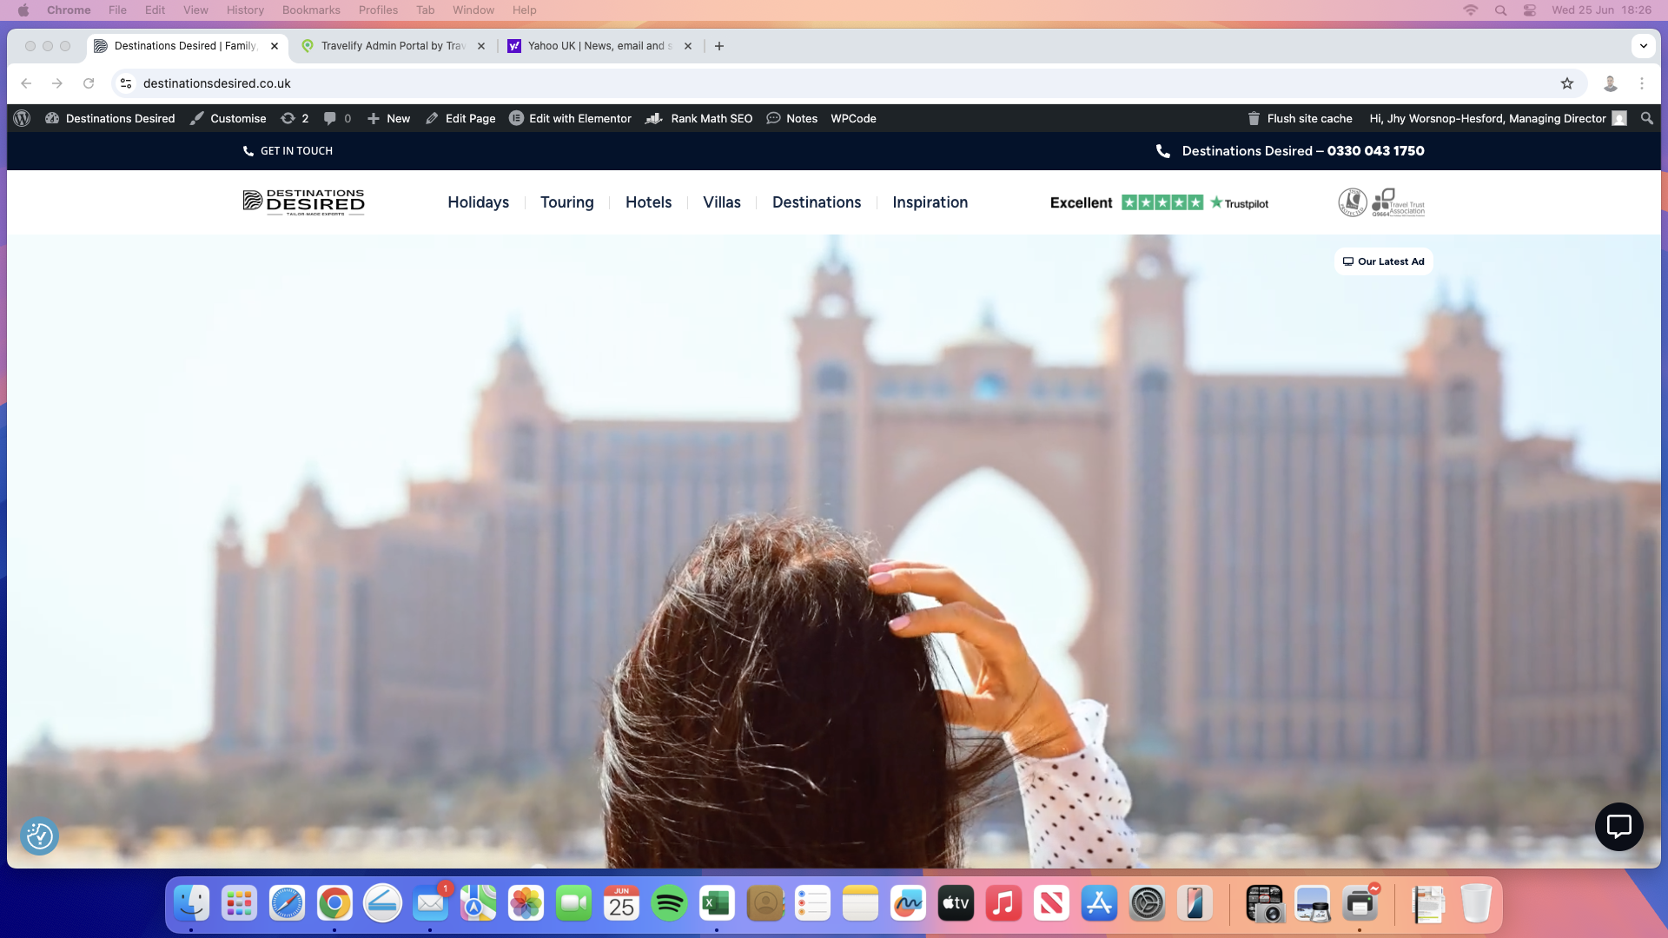Open site information icon in address bar

[126, 83]
